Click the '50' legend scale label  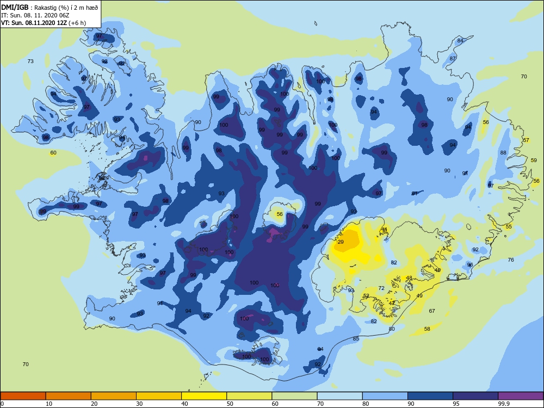(230, 404)
